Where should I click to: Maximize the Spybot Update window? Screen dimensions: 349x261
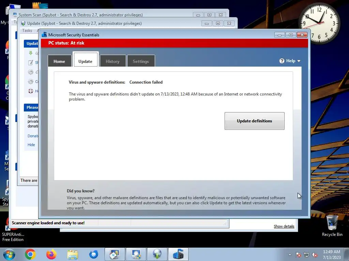pos(218,23)
